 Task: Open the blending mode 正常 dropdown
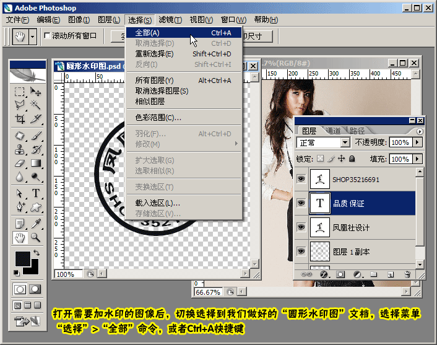click(x=345, y=143)
